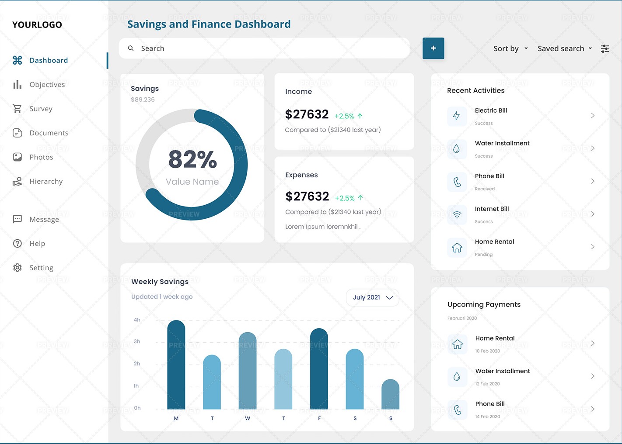The width and height of the screenshot is (622, 444).
Task: Open the Documents icon in sidebar
Action: (17, 133)
